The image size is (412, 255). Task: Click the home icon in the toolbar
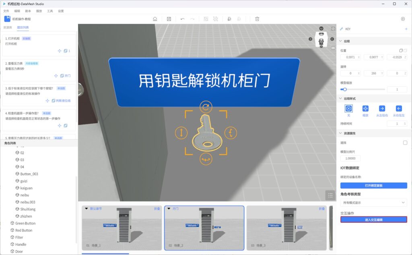coord(155,19)
